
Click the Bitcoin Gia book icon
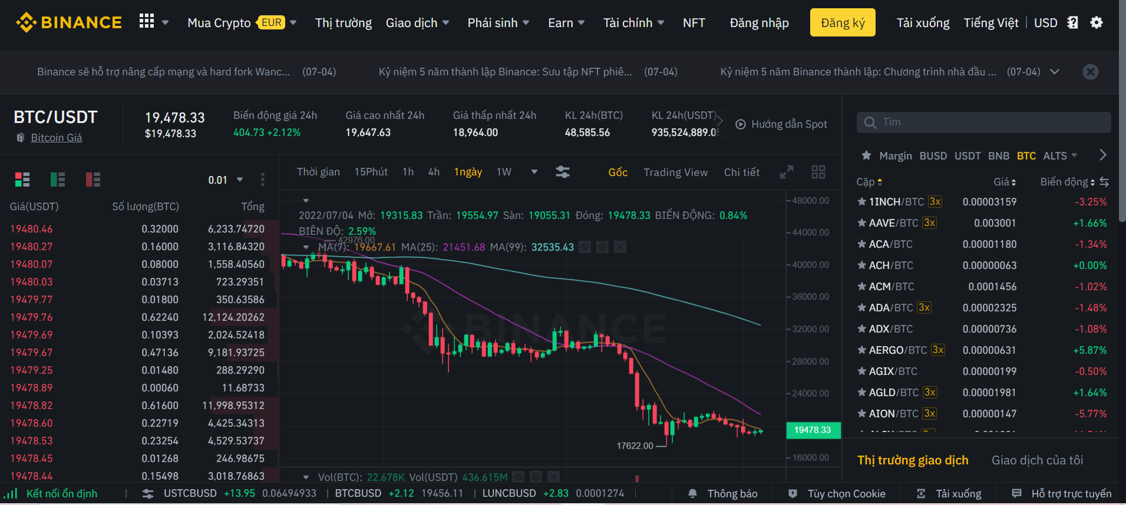pos(21,138)
